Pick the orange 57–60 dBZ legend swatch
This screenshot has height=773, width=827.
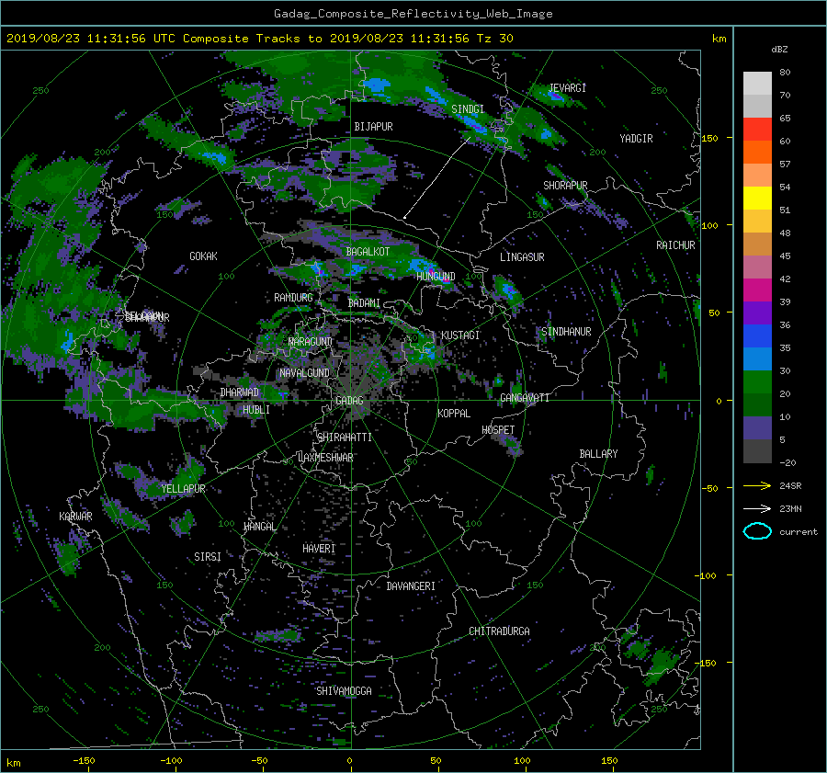(757, 153)
